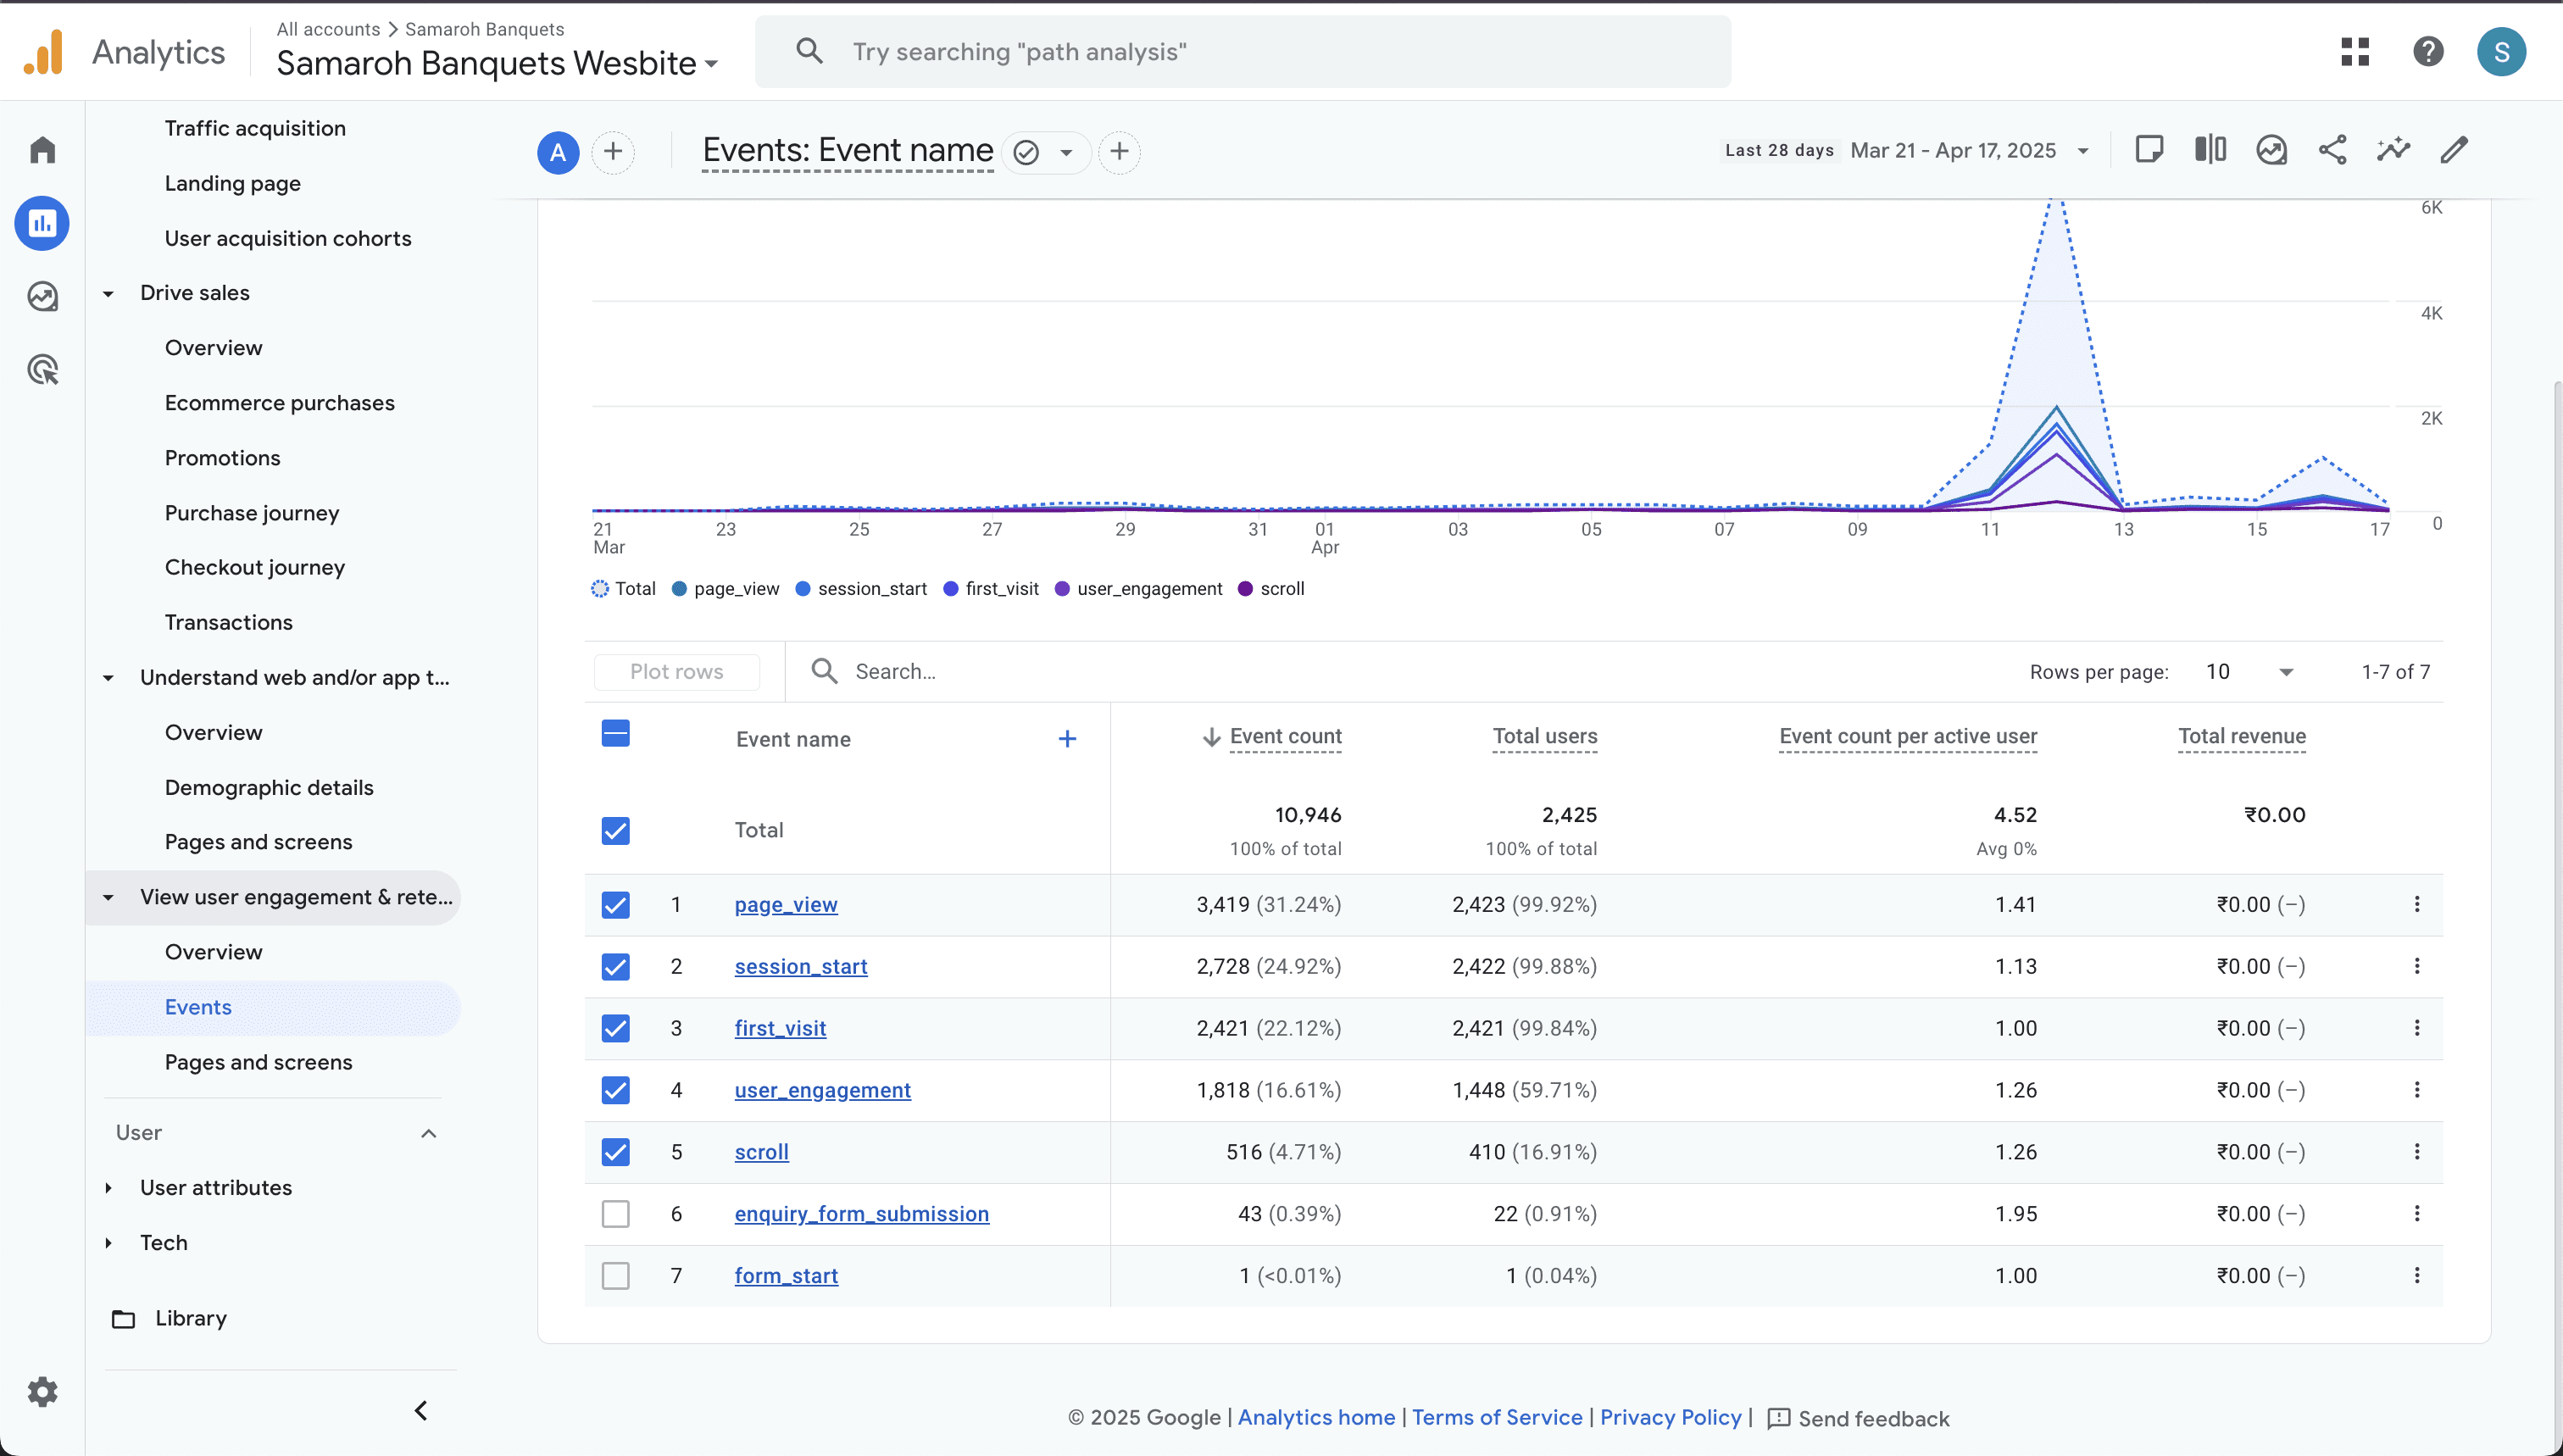This screenshot has height=1456, width=2563.
Task: Open Pages and screens under engagement
Action: coord(258,1062)
